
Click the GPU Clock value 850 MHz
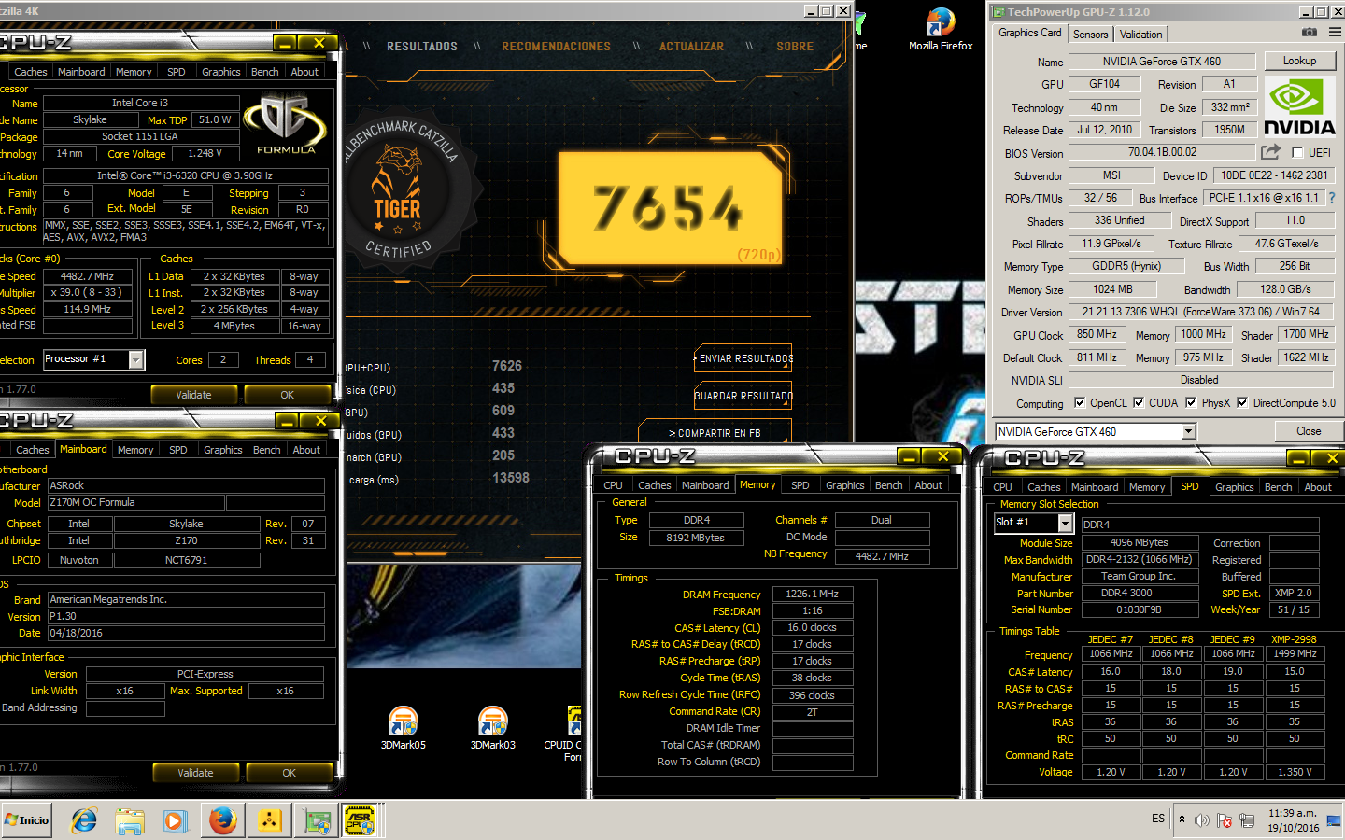[x=1097, y=334]
